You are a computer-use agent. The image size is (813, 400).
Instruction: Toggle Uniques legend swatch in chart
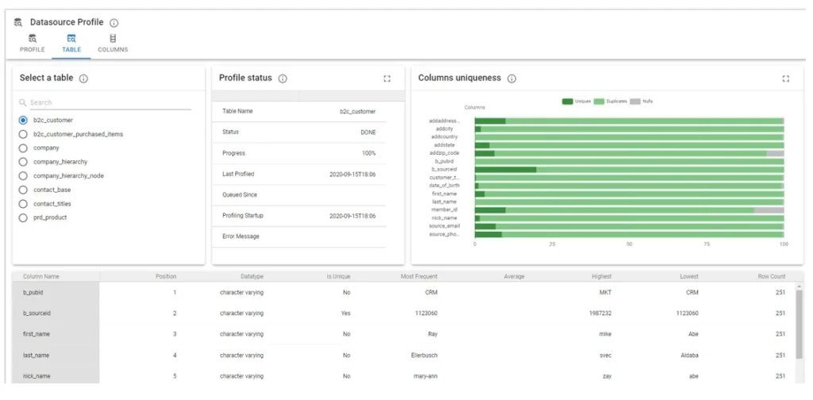click(x=567, y=102)
